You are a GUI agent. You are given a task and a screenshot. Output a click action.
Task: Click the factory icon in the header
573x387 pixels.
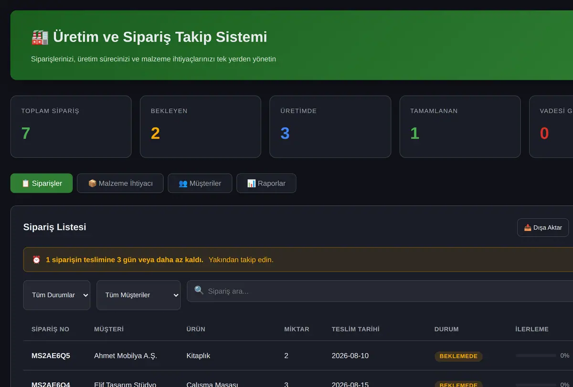pyautogui.click(x=40, y=37)
